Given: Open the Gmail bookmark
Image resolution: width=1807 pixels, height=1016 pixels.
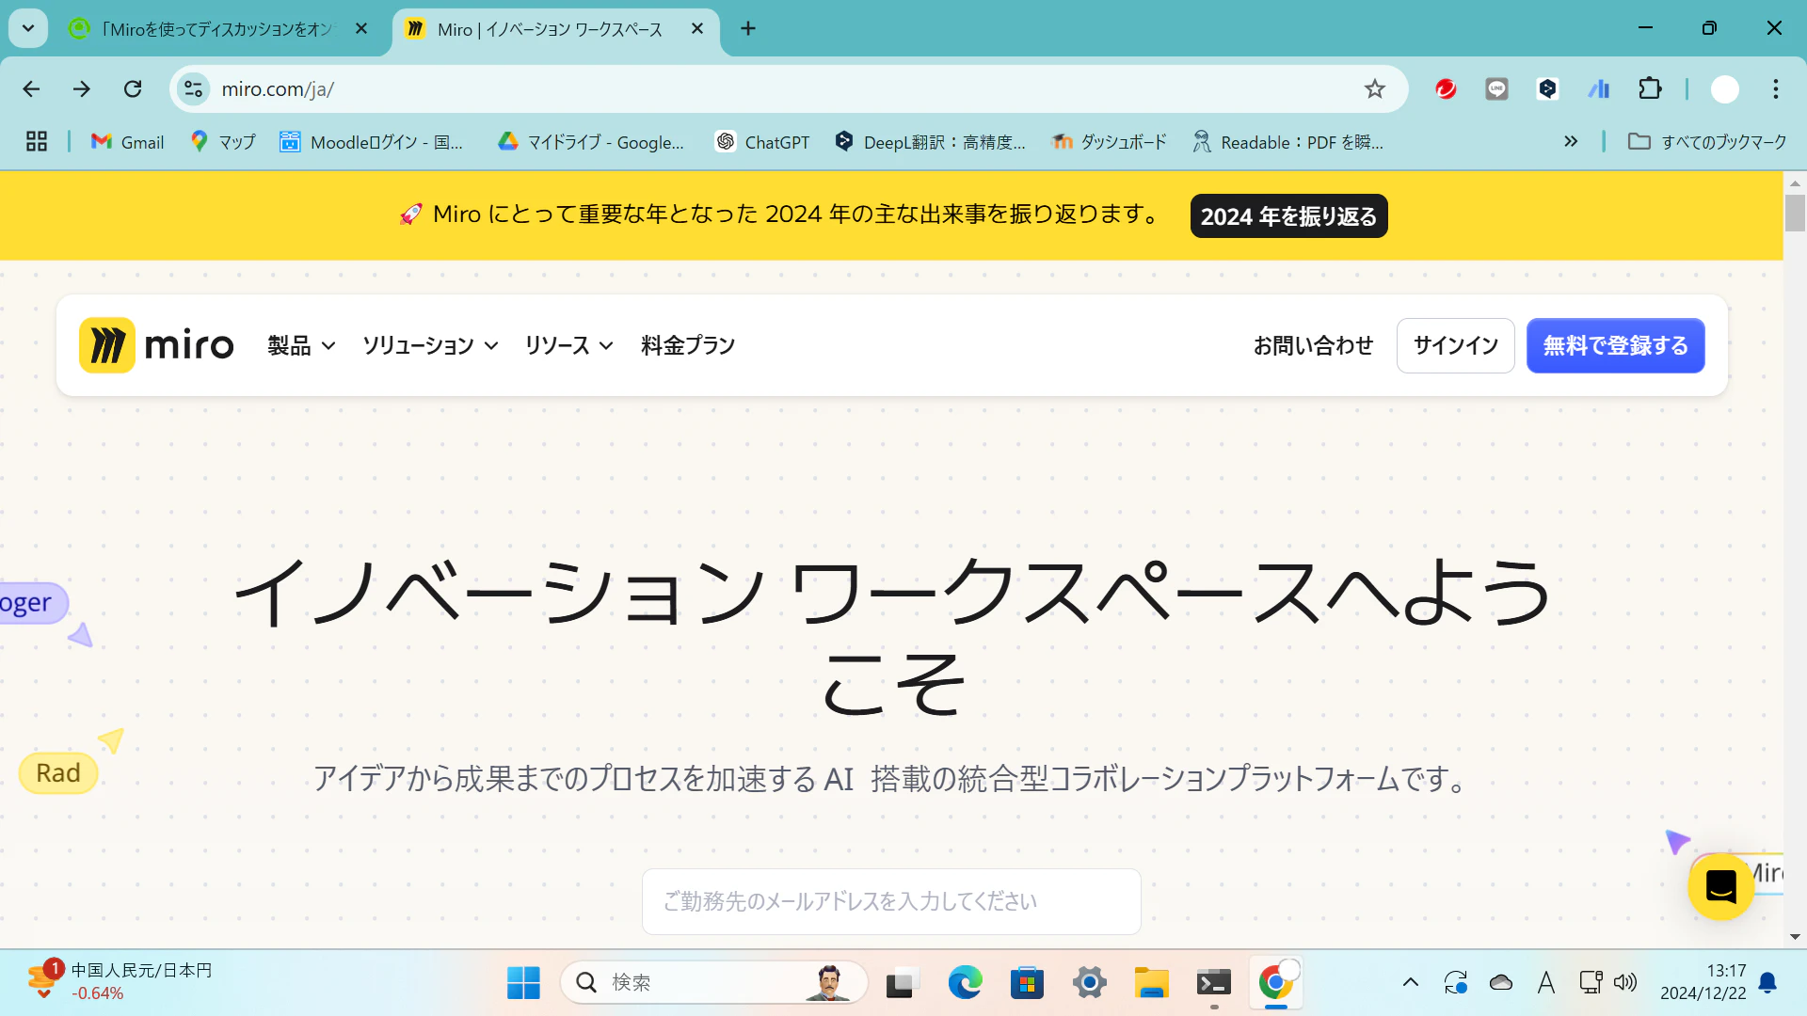Looking at the screenshot, I should tap(127, 142).
